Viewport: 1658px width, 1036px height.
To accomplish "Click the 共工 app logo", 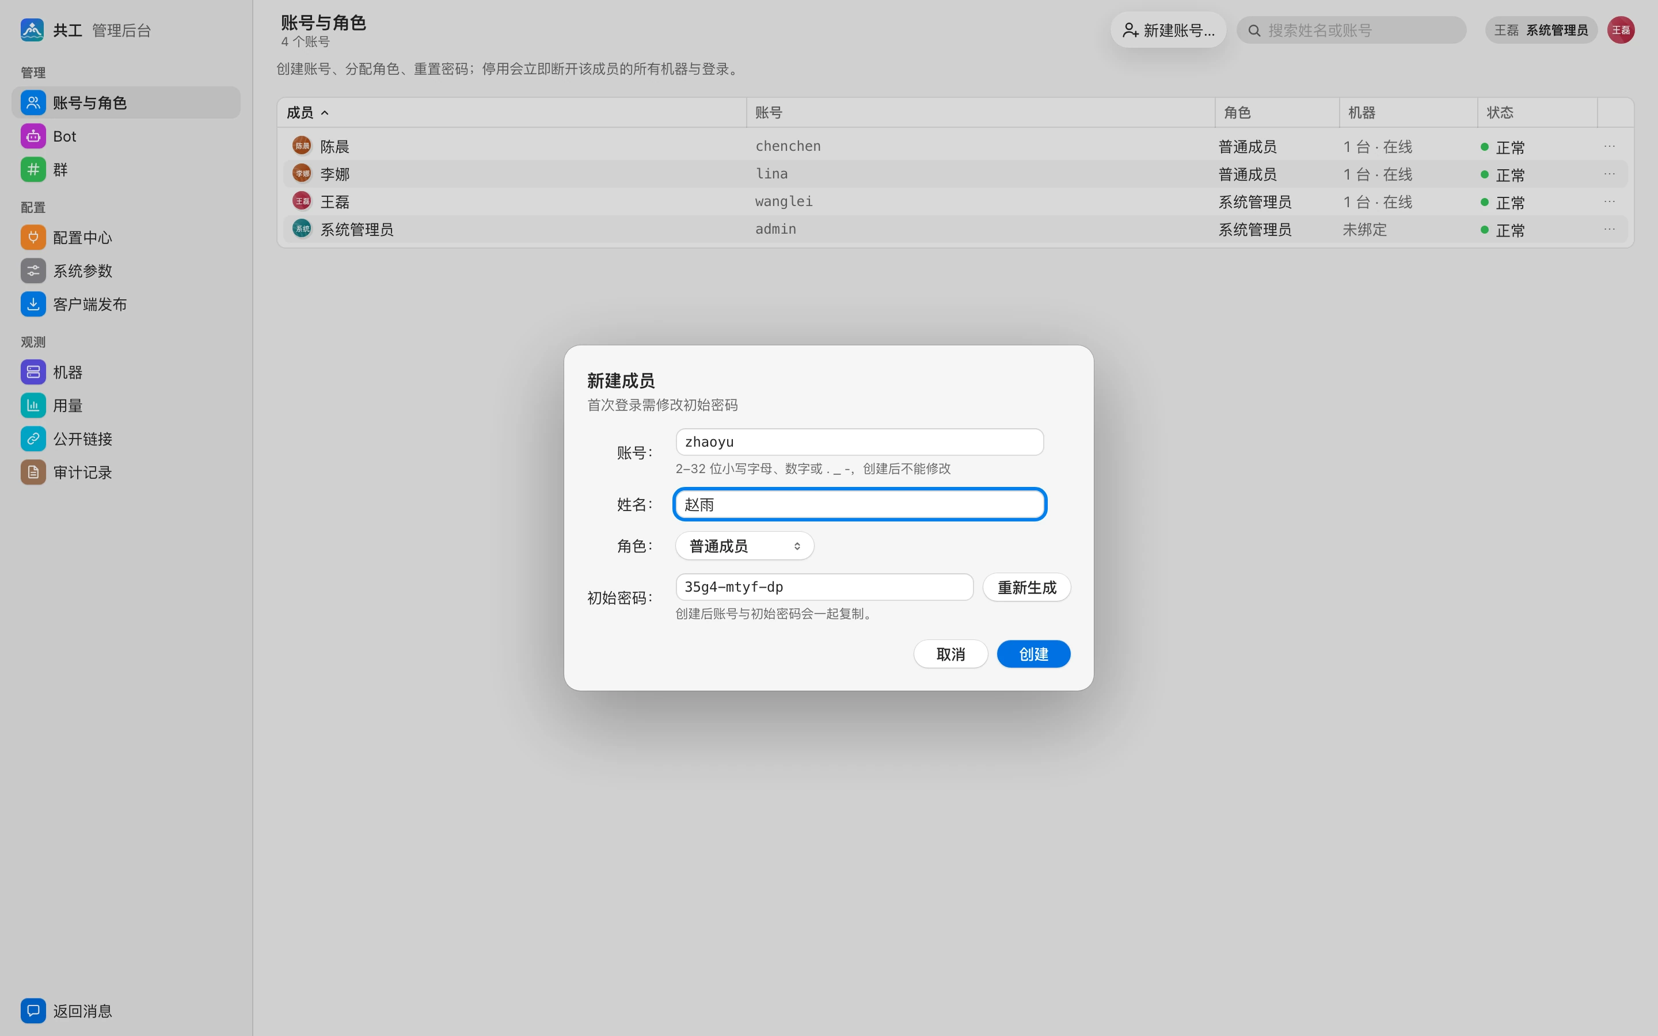I will 32,30.
